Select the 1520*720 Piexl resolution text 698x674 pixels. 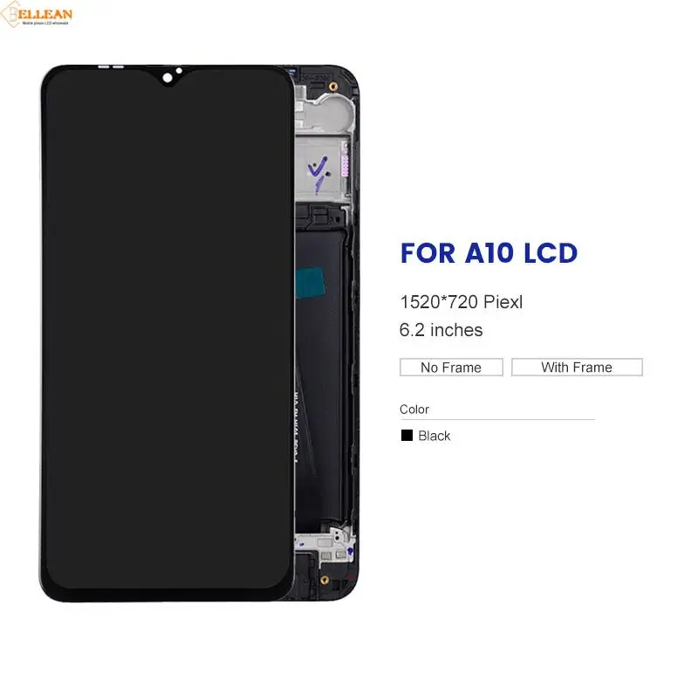tap(462, 302)
